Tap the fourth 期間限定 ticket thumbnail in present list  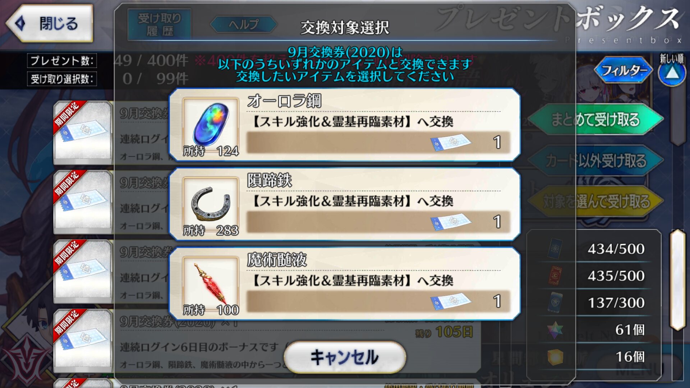(83, 341)
